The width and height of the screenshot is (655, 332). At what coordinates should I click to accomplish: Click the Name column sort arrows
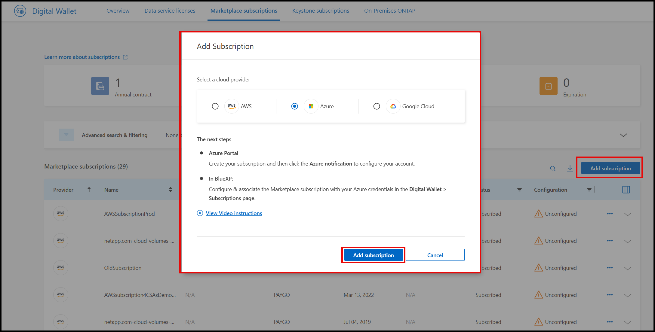171,190
